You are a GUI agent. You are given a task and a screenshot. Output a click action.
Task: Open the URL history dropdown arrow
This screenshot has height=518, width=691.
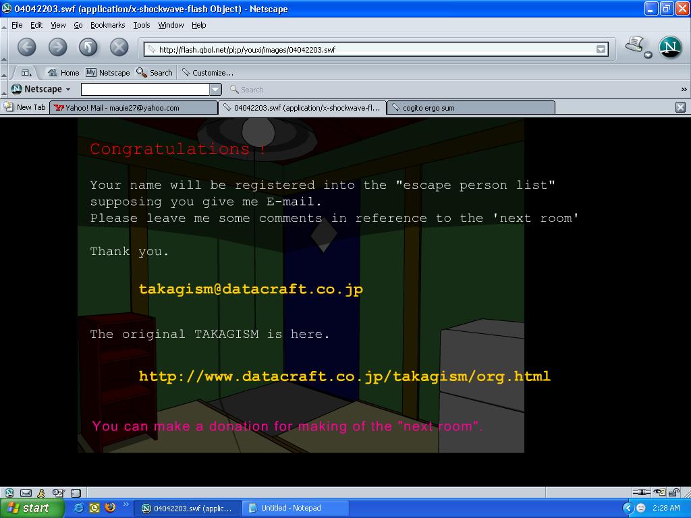tap(601, 49)
